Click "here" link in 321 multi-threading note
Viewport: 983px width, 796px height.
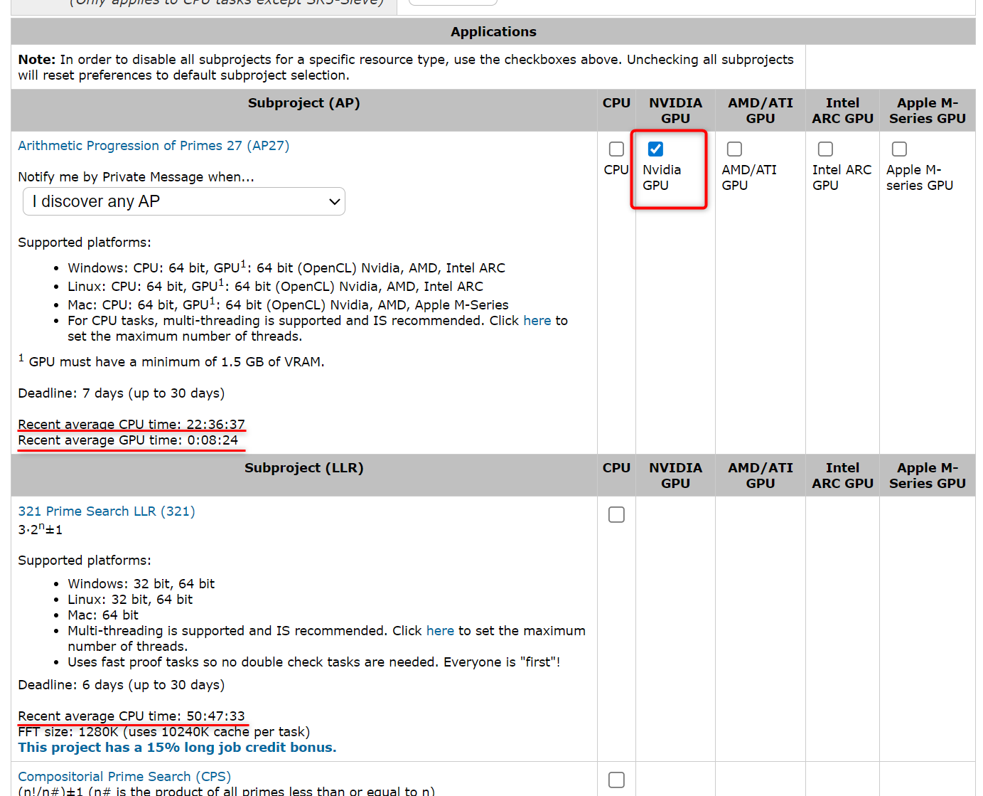tap(440, 631)
